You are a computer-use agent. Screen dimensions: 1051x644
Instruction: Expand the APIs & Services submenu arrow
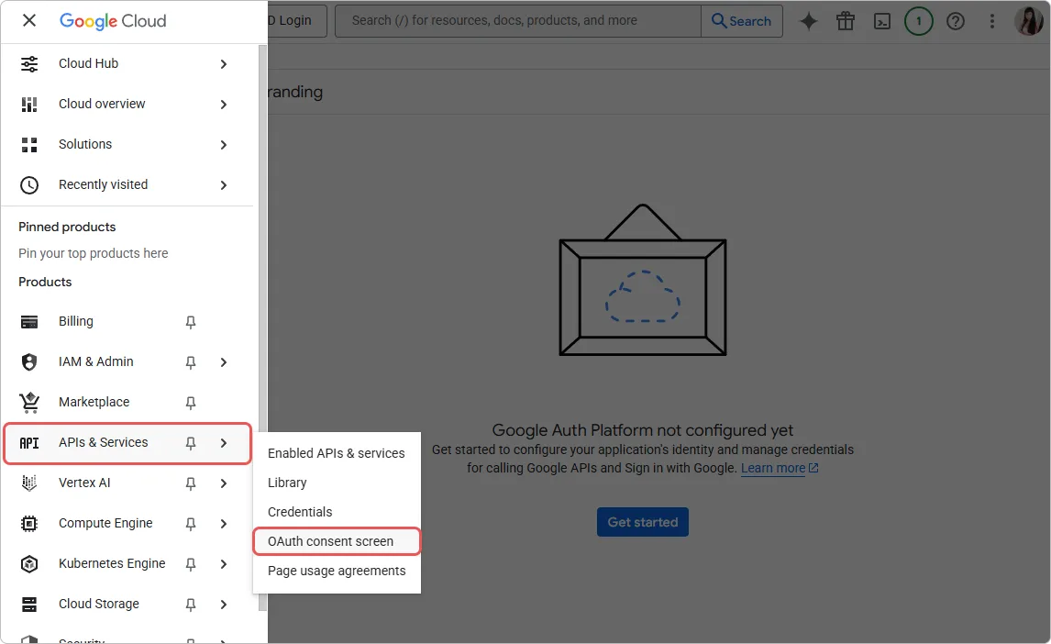coord(223,442)
